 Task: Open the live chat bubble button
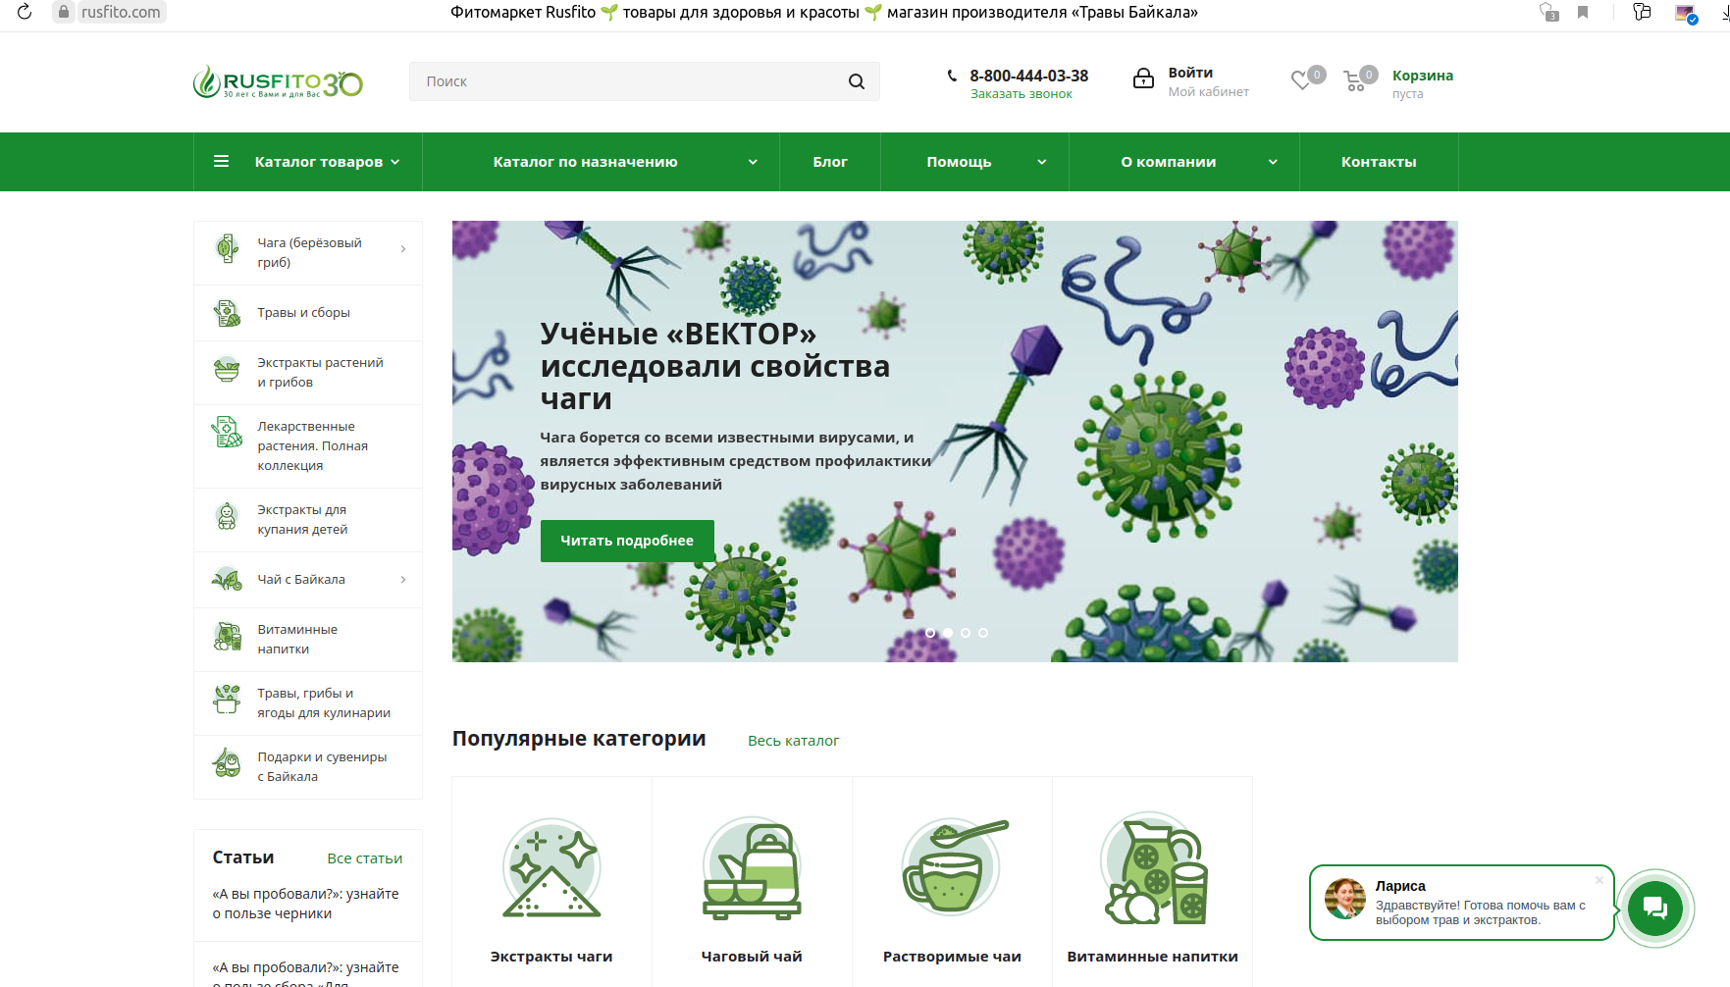tap(1655, 908)
